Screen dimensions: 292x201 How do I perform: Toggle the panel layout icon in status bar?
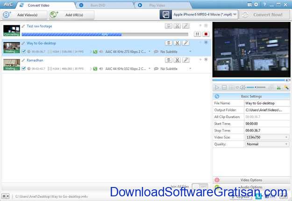[x=6, y=196]
